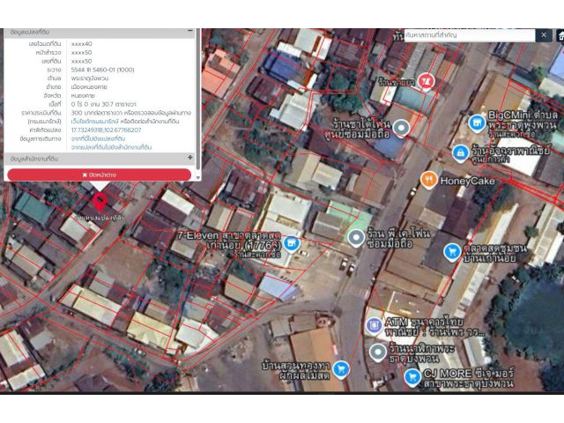Viewport: 564px width, 423px height.
Task: Collapse the land parcel info section
Action: tap(190, 32)
